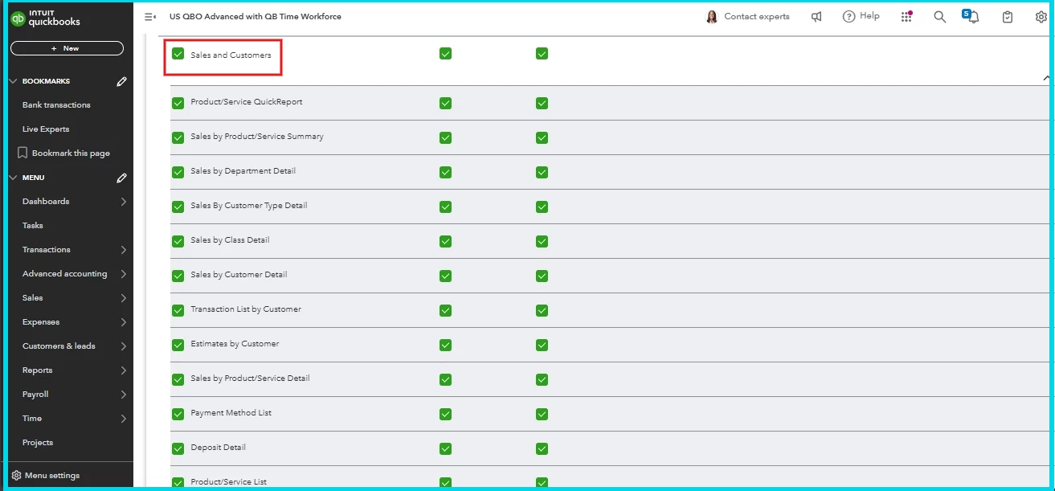Collapse the BOOKMARKS section
The height and width of the screenshot is (491, 1055).
(13, 81)
